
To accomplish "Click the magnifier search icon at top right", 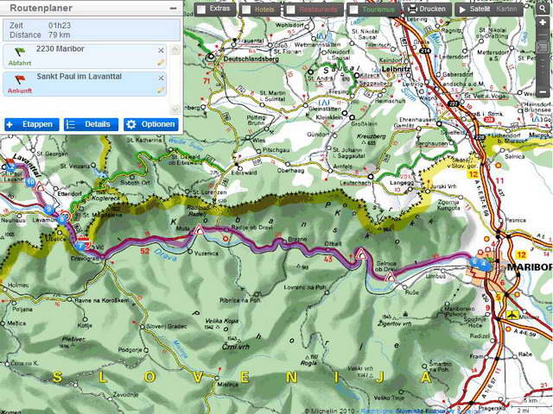I will pyautogui.click(x=542, y=9).
